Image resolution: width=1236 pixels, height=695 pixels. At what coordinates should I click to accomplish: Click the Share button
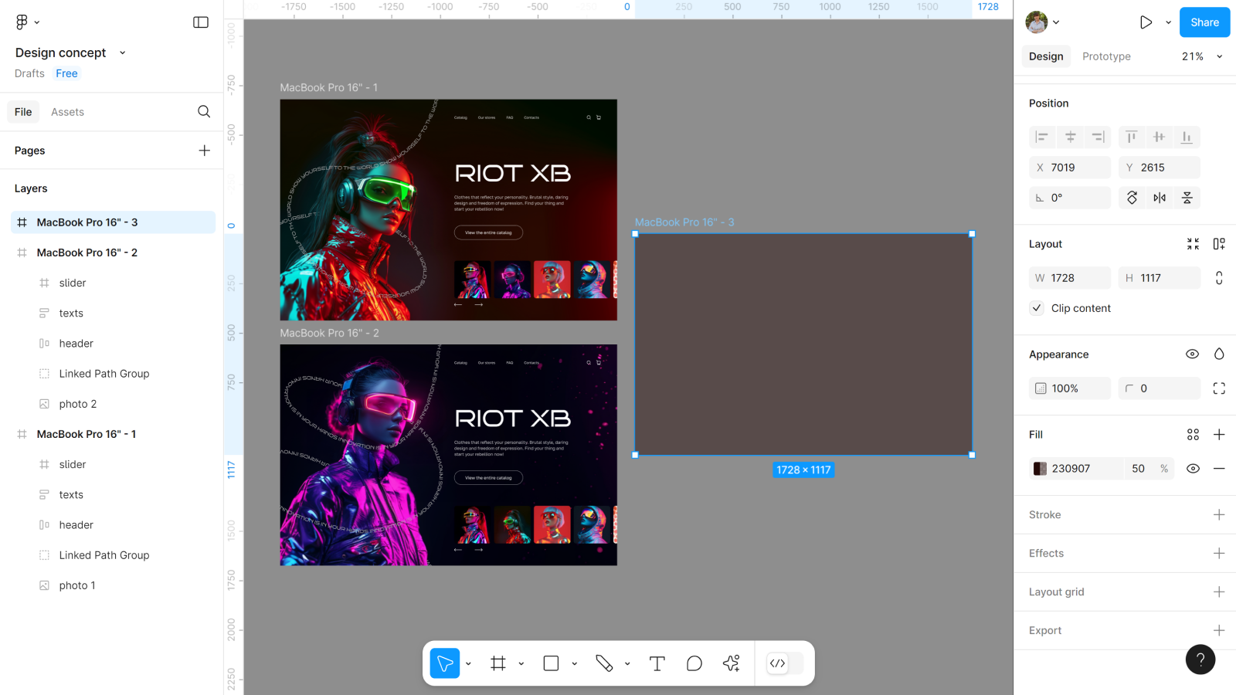tap(1204, 22)
